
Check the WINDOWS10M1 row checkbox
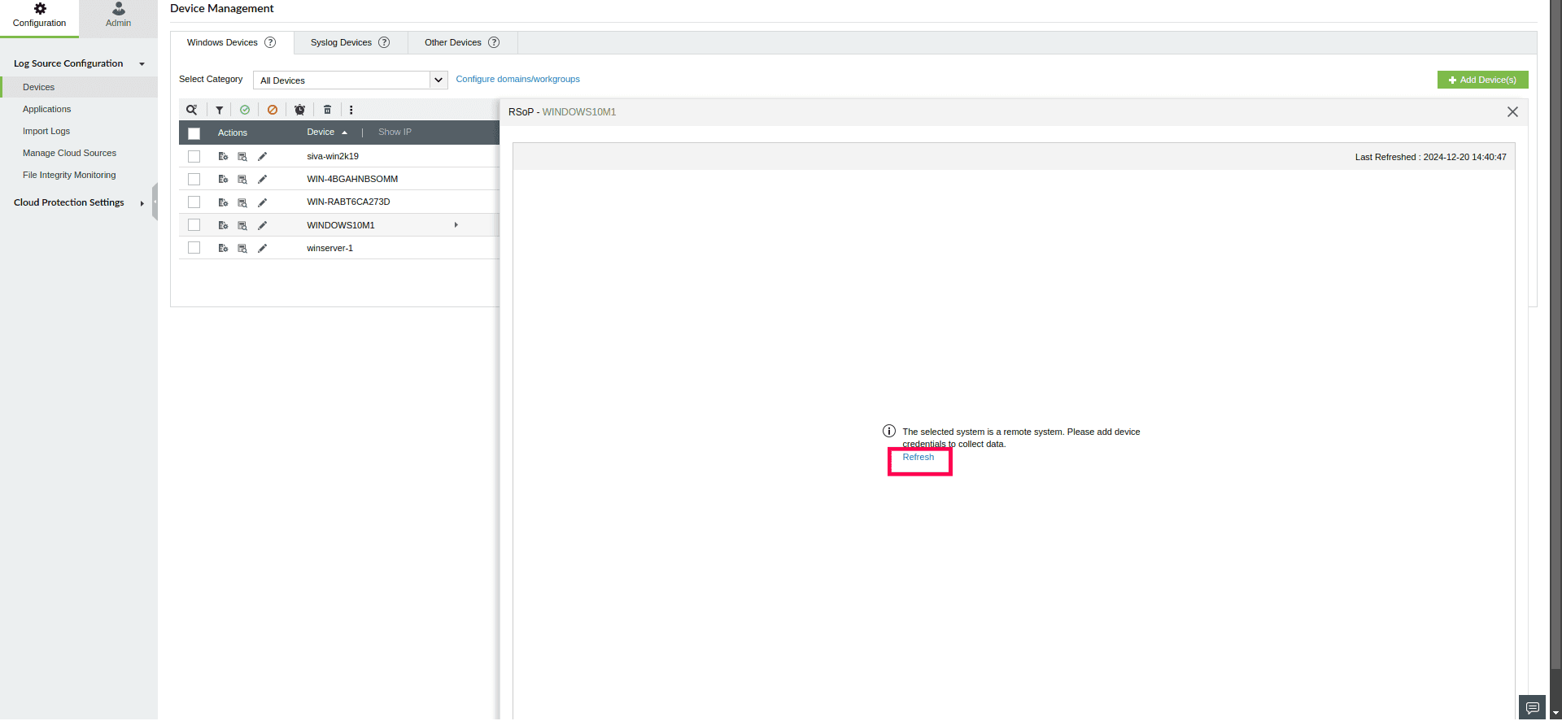click(x=194, y=224)
